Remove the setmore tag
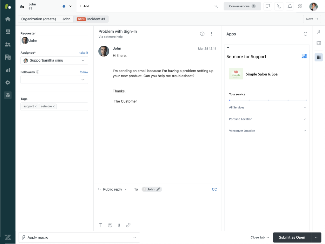This screenshot has width=325, height=244. (53, 106)
